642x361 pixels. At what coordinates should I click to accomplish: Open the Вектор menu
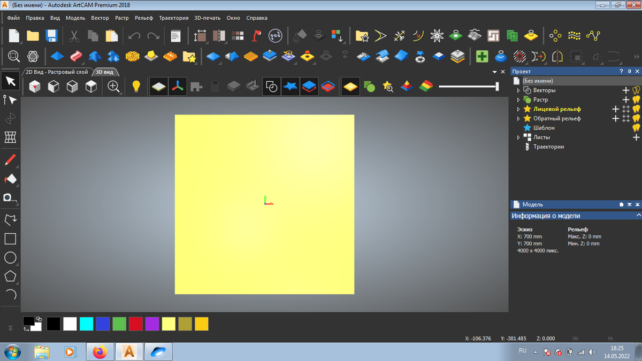[100, 18]
